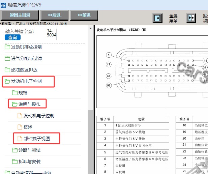The height and width of the screenshot is (174, 208).
Task: Click the folder icon beside 拆卸与安装
Action: coord(15,162)
